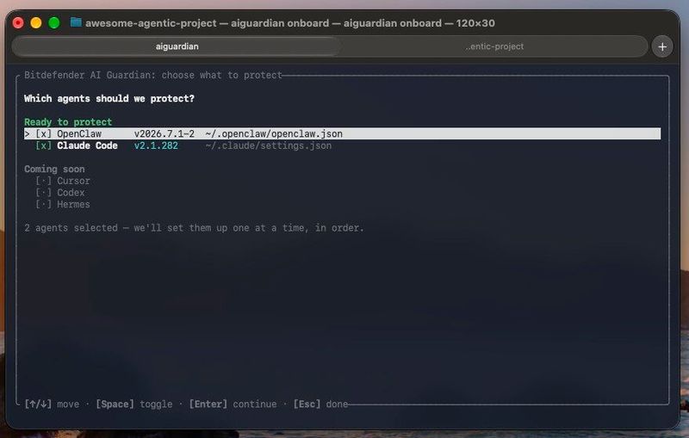The width and height of the screenshot is (689, 438).
Task: Click the version v2026.7.1-2
Action: (x=164, y=134)
